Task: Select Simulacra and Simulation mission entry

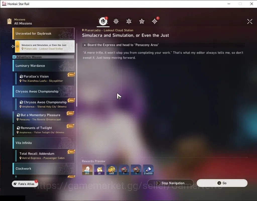Action: click(45, 46)
